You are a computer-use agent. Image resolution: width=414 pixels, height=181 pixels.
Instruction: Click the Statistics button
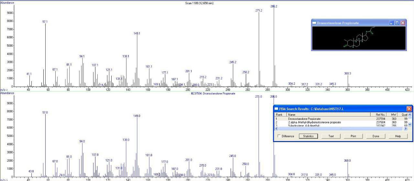[308, 136]
